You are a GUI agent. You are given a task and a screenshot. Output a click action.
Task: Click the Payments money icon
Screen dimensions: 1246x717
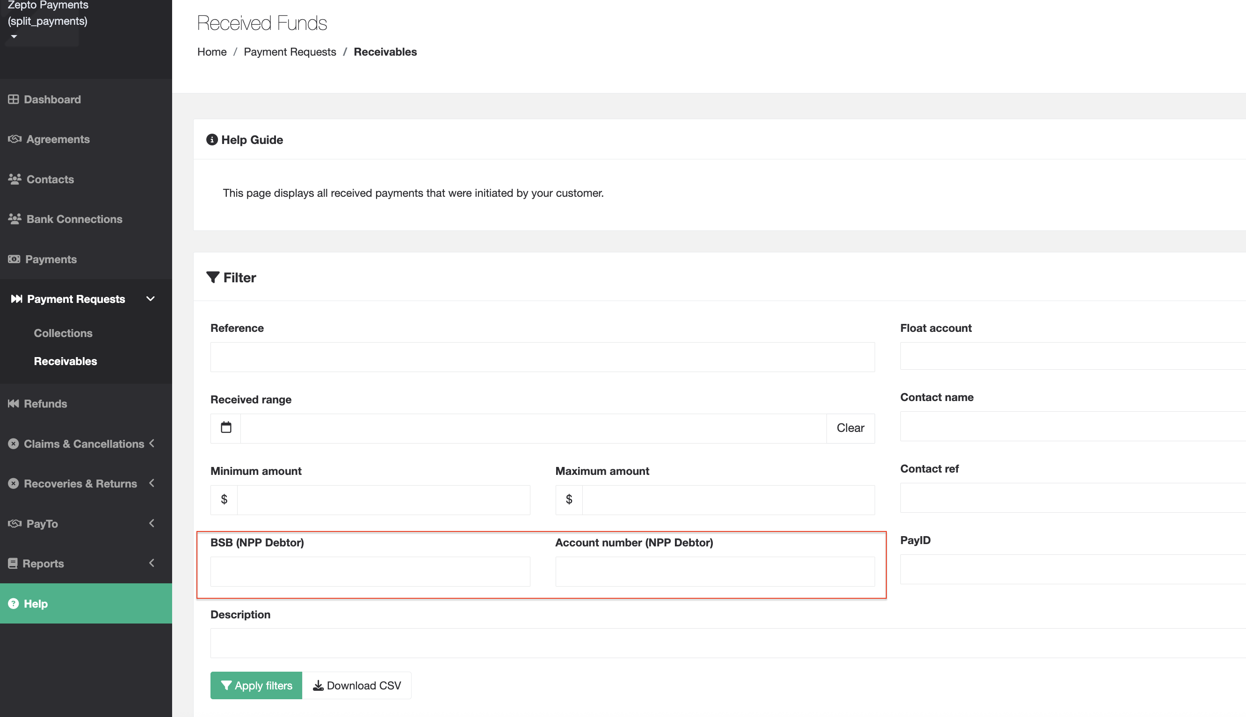14,259
